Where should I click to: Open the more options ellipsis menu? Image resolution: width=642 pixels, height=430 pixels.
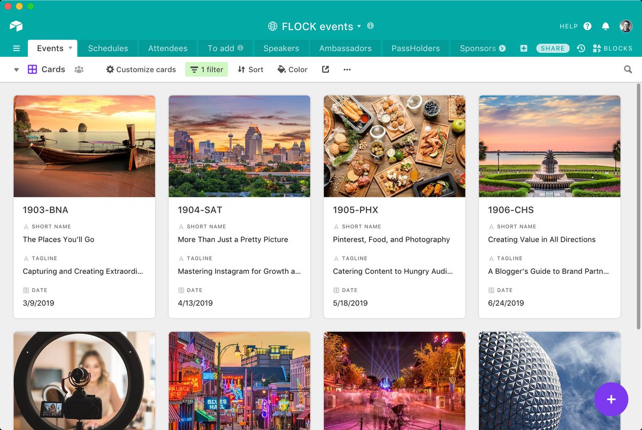(347, 70)
